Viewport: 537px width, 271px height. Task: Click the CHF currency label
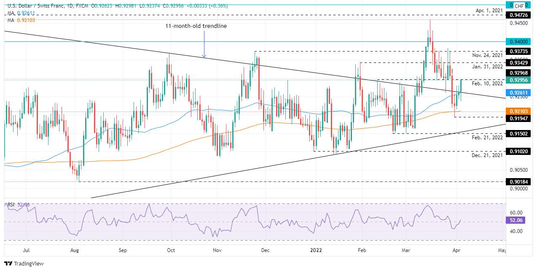pyautogui.click(x=520, y=6)
